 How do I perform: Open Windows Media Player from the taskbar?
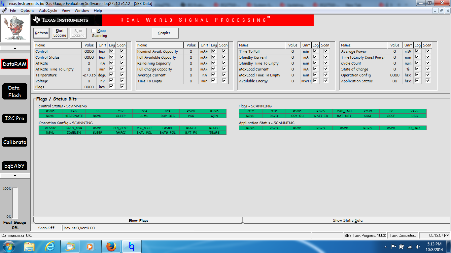(90, 246)
